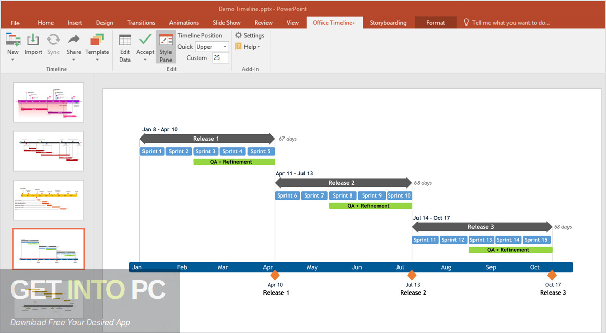Select the red Gantt slide thumbnail

(48, 151)
